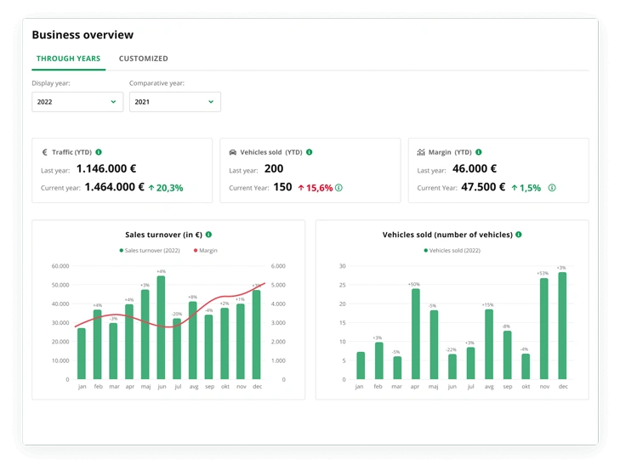
Task: Click the June bar in Sales turnover chart
Action: (161, 327)
